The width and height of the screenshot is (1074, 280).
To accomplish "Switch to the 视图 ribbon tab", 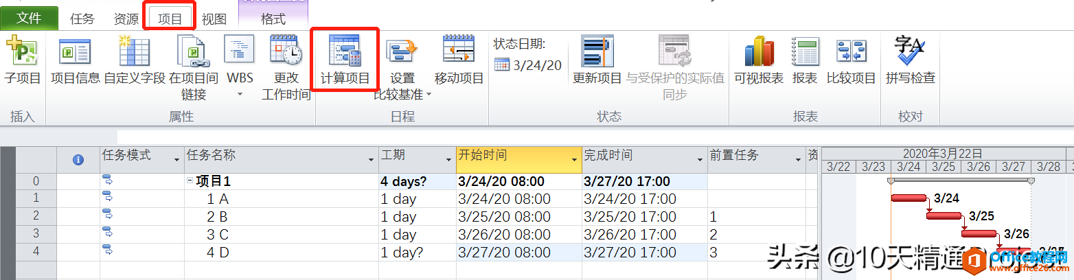I will point(214,19).
